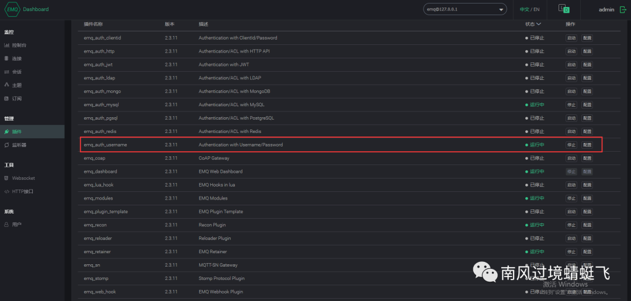Click the 已停止 status of emq_coap
Viewport: 631px width, 301px height.
(535, 158)
